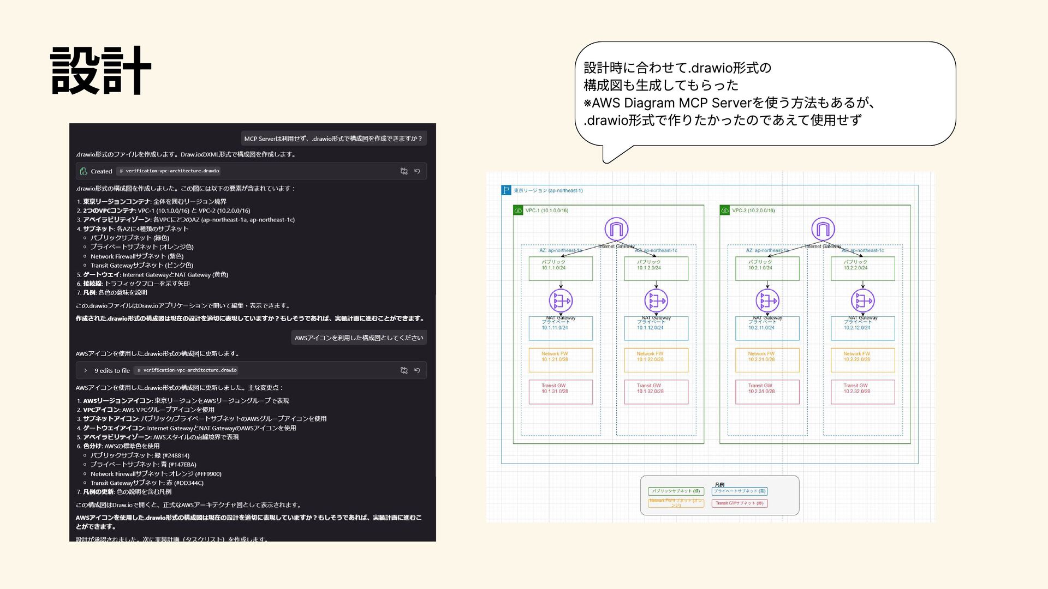Click the 設計 slide title
Screen dimensions: 1048x589
[x=100, y=70]
